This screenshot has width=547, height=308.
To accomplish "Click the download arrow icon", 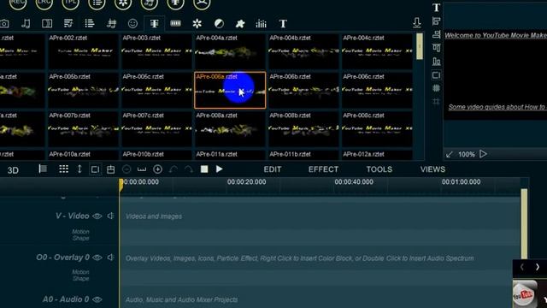I will (417, 23).
